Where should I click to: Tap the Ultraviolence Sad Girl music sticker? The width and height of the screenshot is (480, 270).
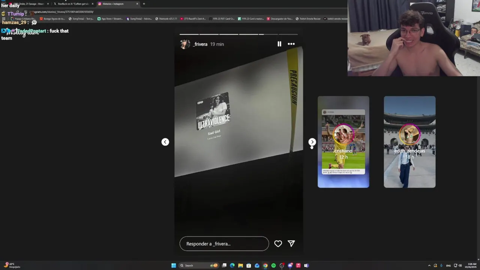213,116
